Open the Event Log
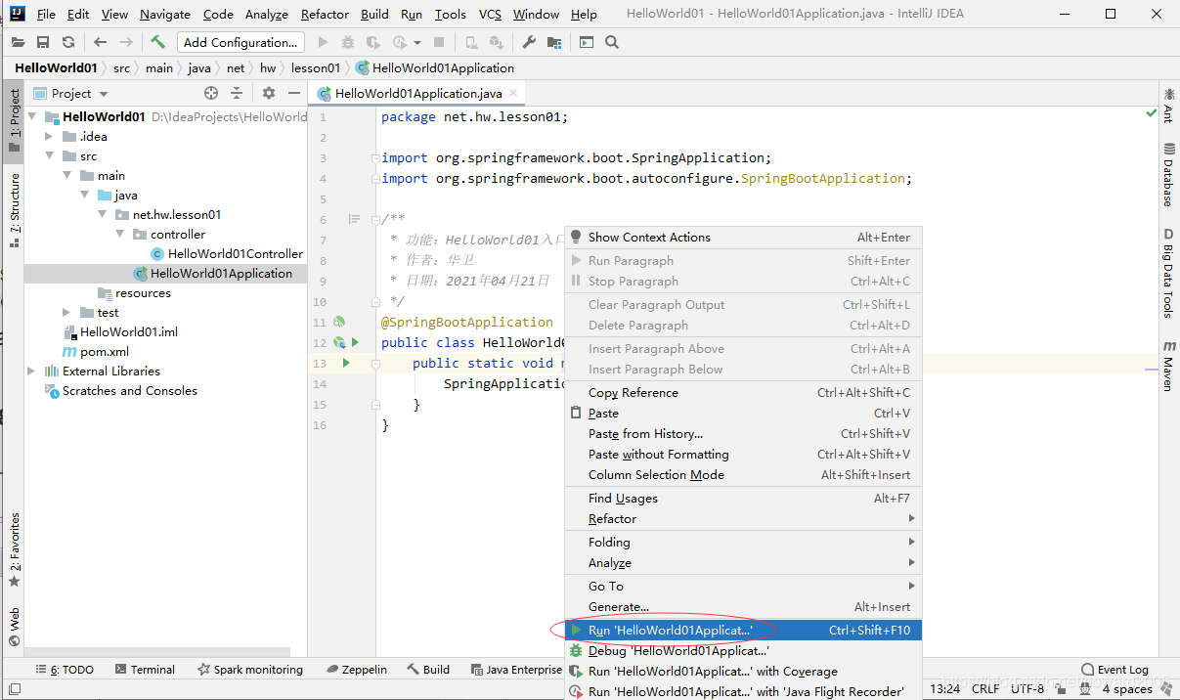The image size is (1180, 700). pos(1114,670)
